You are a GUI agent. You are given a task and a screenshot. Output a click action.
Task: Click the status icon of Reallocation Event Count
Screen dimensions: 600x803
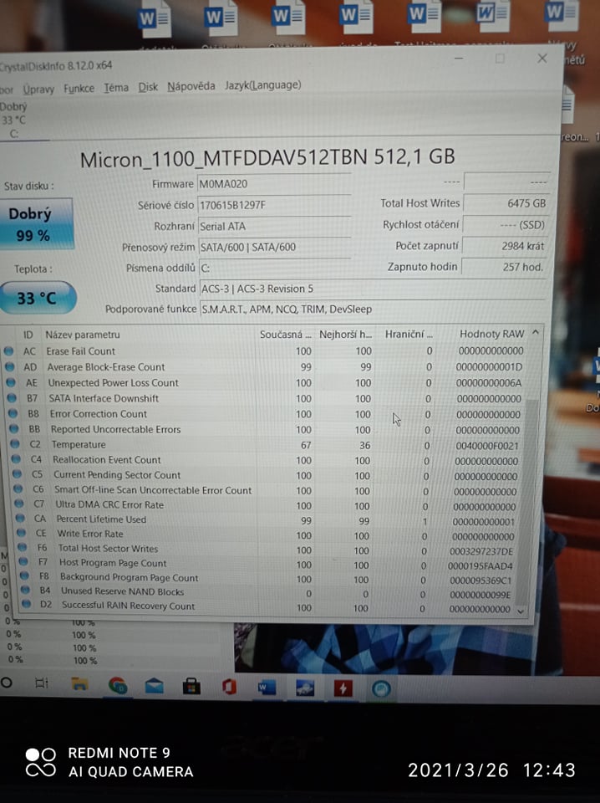16,459
